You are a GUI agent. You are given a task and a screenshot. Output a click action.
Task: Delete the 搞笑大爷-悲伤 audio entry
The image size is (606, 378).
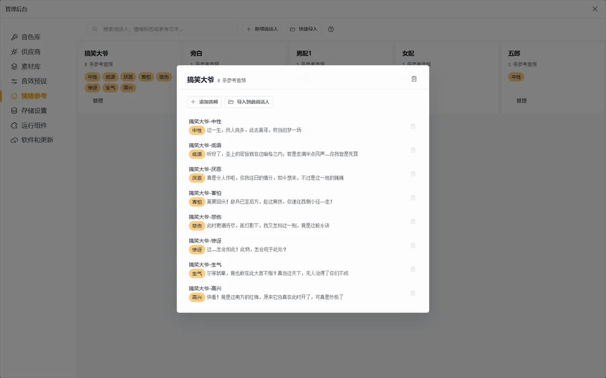pos(413,222)
